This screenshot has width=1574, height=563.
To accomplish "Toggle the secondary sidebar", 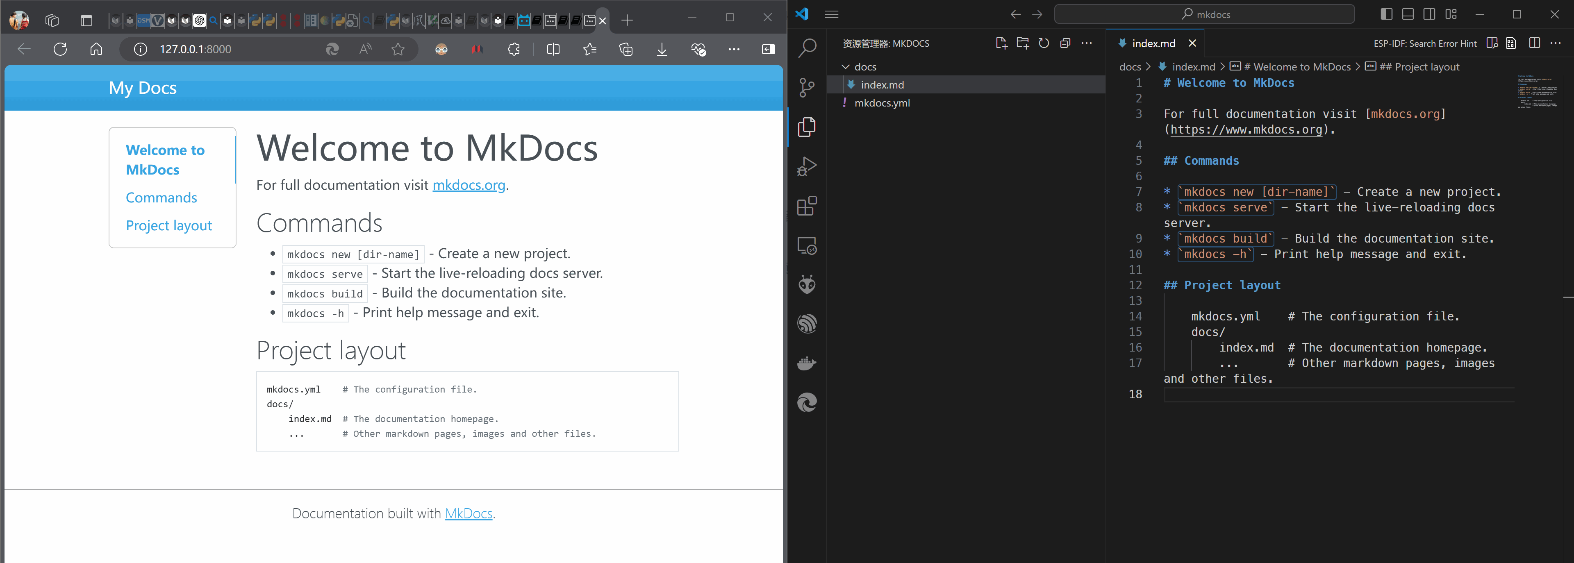I will (x=1429, y=14).
